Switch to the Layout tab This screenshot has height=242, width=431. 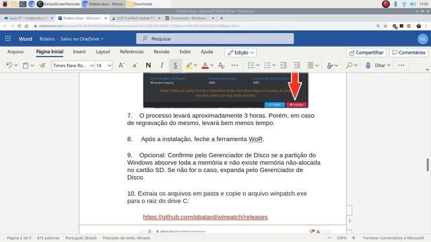[103, 52]
